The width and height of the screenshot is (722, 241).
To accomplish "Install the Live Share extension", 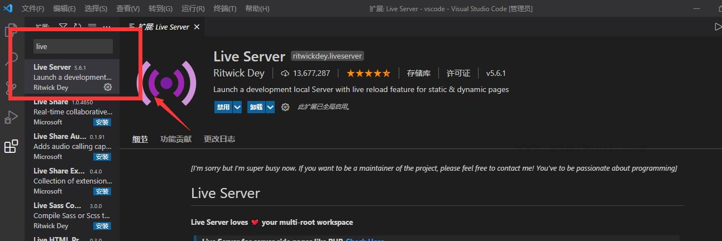I will click(x=102, y=122).
